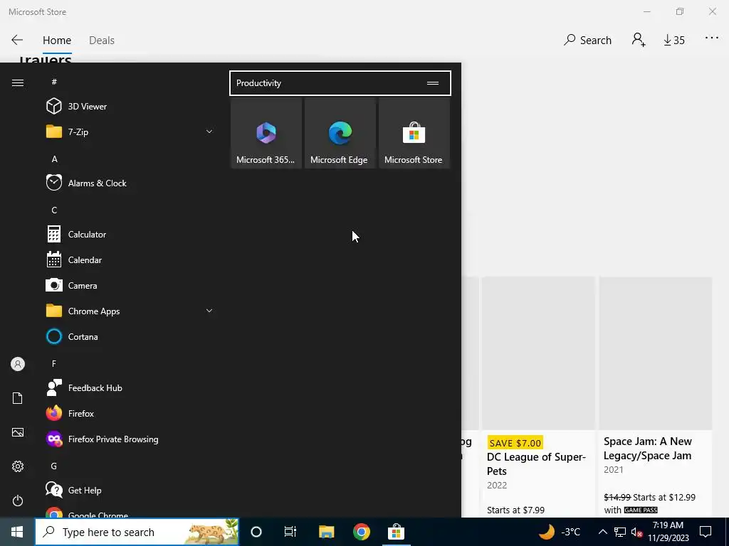This screenshot has height=546, width=729.
Task: Open Cortana circle on the taskbar
Action: 256,532
